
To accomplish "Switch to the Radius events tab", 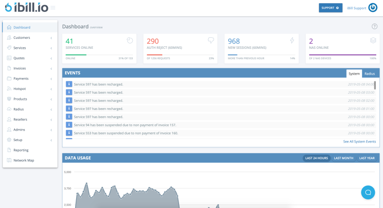I will [370, 74].
